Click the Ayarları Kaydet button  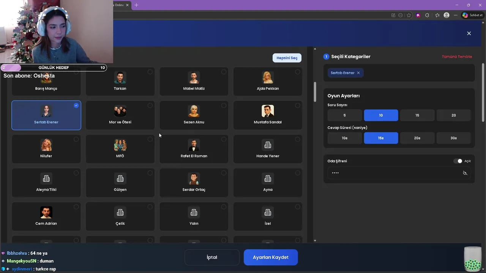271,257
